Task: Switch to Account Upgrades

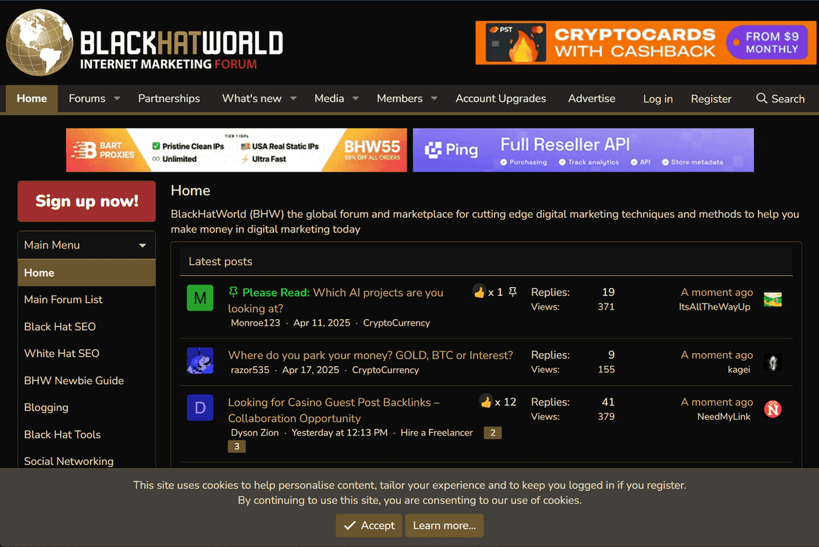Action: click(500, 99)
